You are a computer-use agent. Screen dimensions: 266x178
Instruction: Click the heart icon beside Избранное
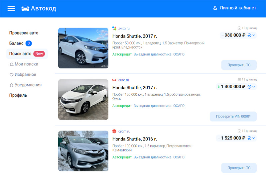click(11, 75)
